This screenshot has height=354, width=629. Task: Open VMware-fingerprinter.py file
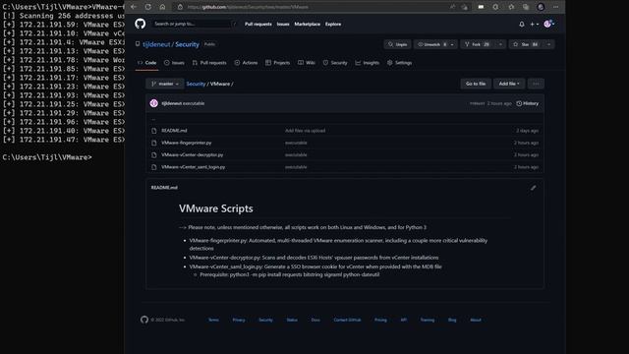click(187, 143)
